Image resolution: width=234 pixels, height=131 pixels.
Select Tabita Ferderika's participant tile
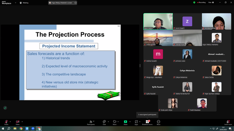tap(187, 87)
